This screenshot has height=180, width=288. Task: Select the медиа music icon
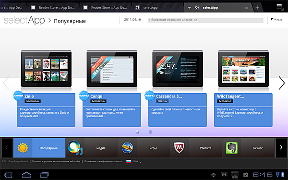(75, 148)
